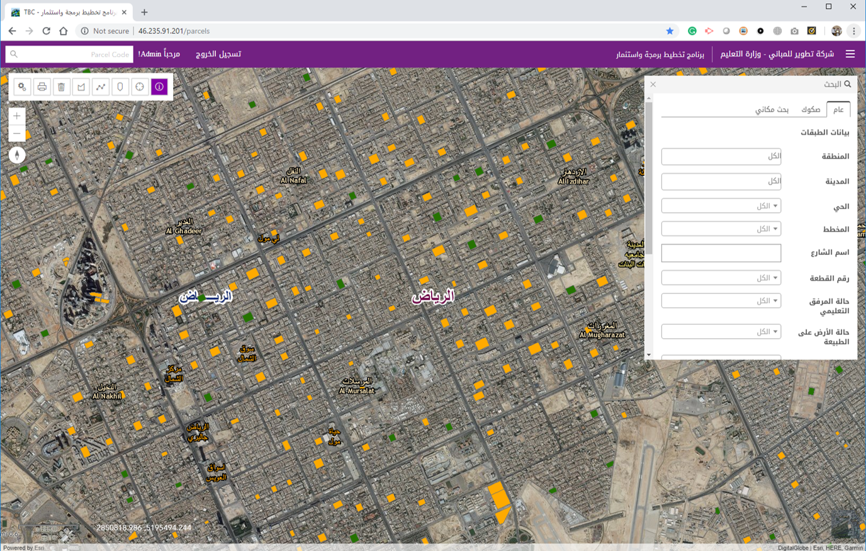Select the TBC browser tab
The height and width of the screenshot is (551, 866).
coord(68,12)
